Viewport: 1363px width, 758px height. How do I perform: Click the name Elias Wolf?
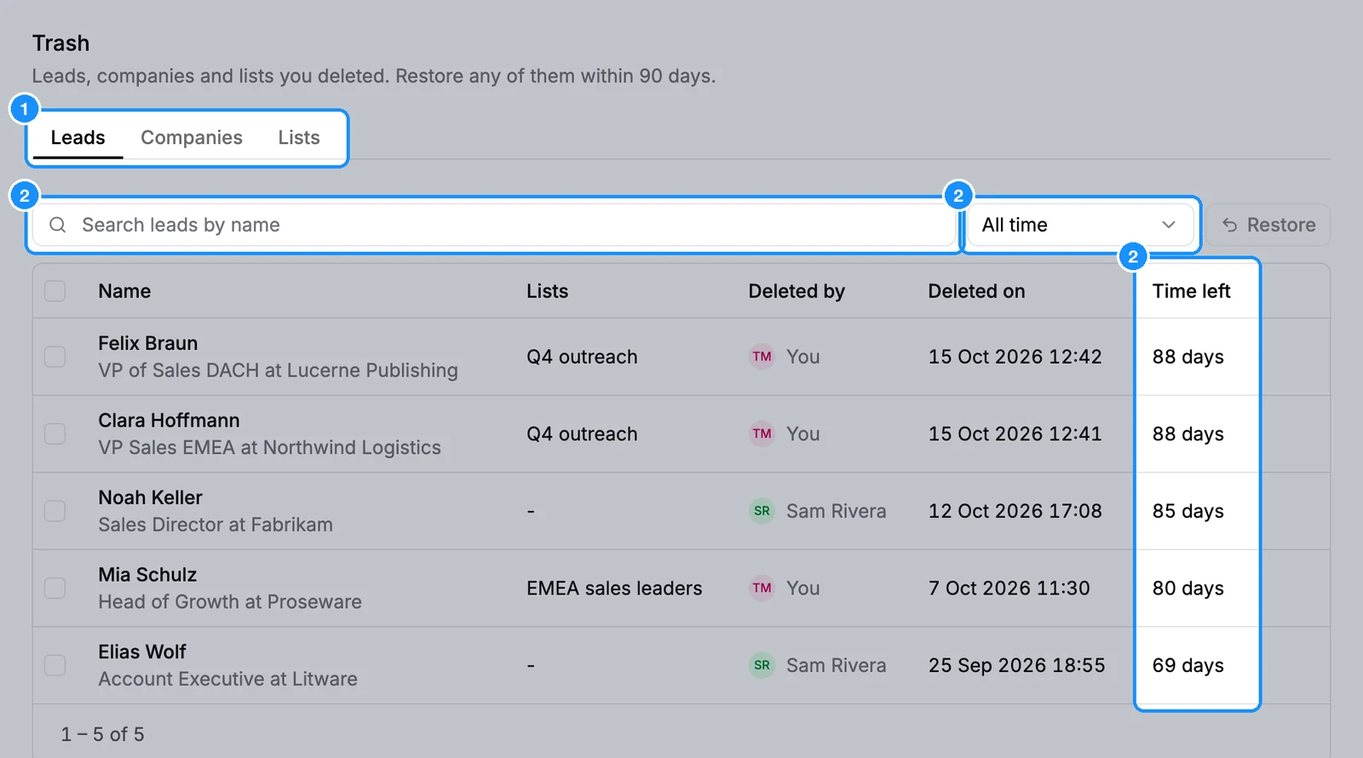coord(141,652)
